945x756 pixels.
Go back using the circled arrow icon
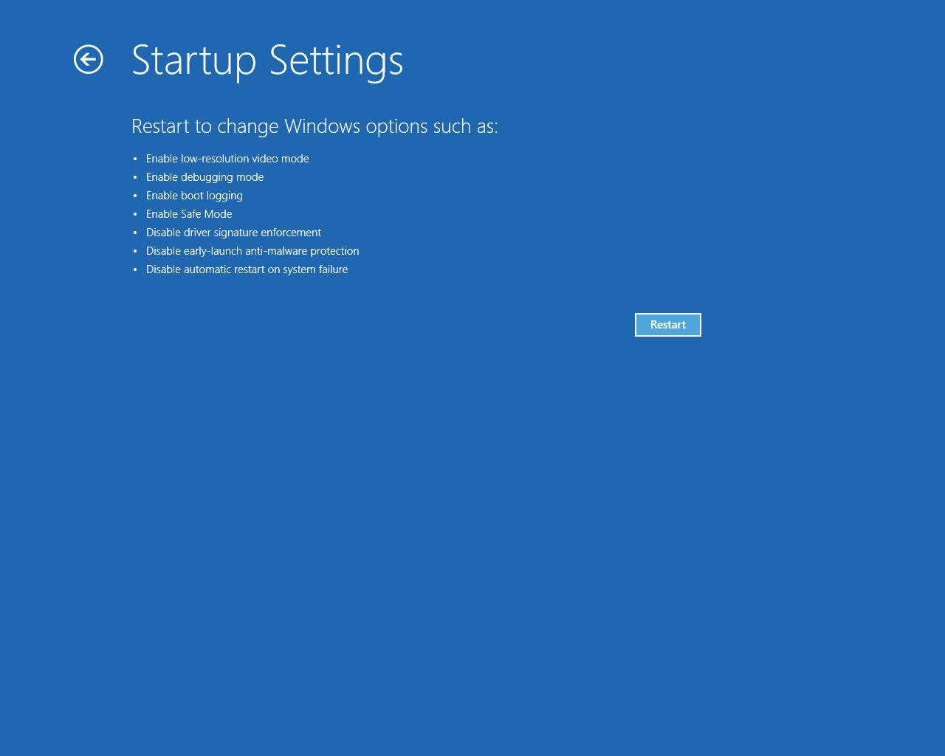coord(89,60)
